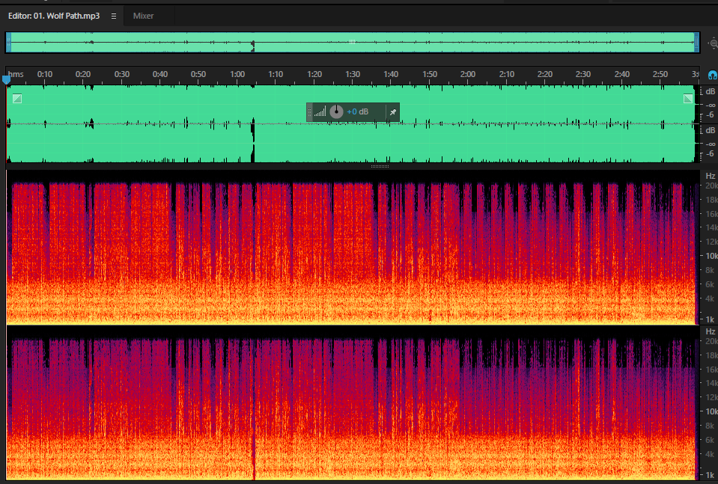Click the 0:40 mark on the ruler
Image resolution: width=718 pixels, height=484 pixels.
[x=159, y=74]
